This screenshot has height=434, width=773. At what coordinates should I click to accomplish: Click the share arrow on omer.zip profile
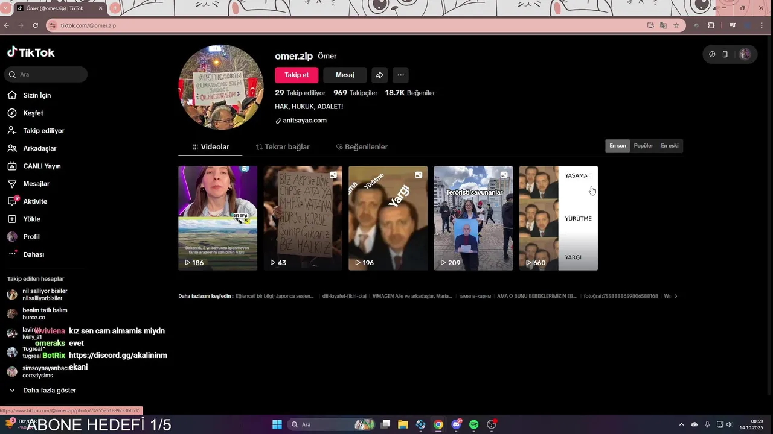[x=379, y=75]
